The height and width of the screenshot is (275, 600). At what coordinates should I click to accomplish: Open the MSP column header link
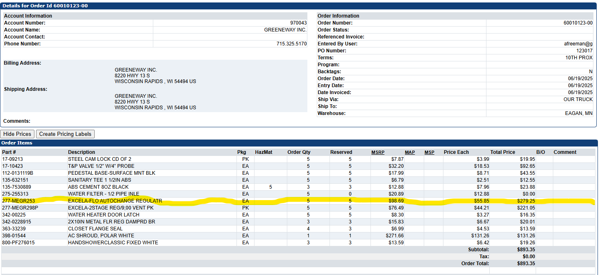click(430, 152)
